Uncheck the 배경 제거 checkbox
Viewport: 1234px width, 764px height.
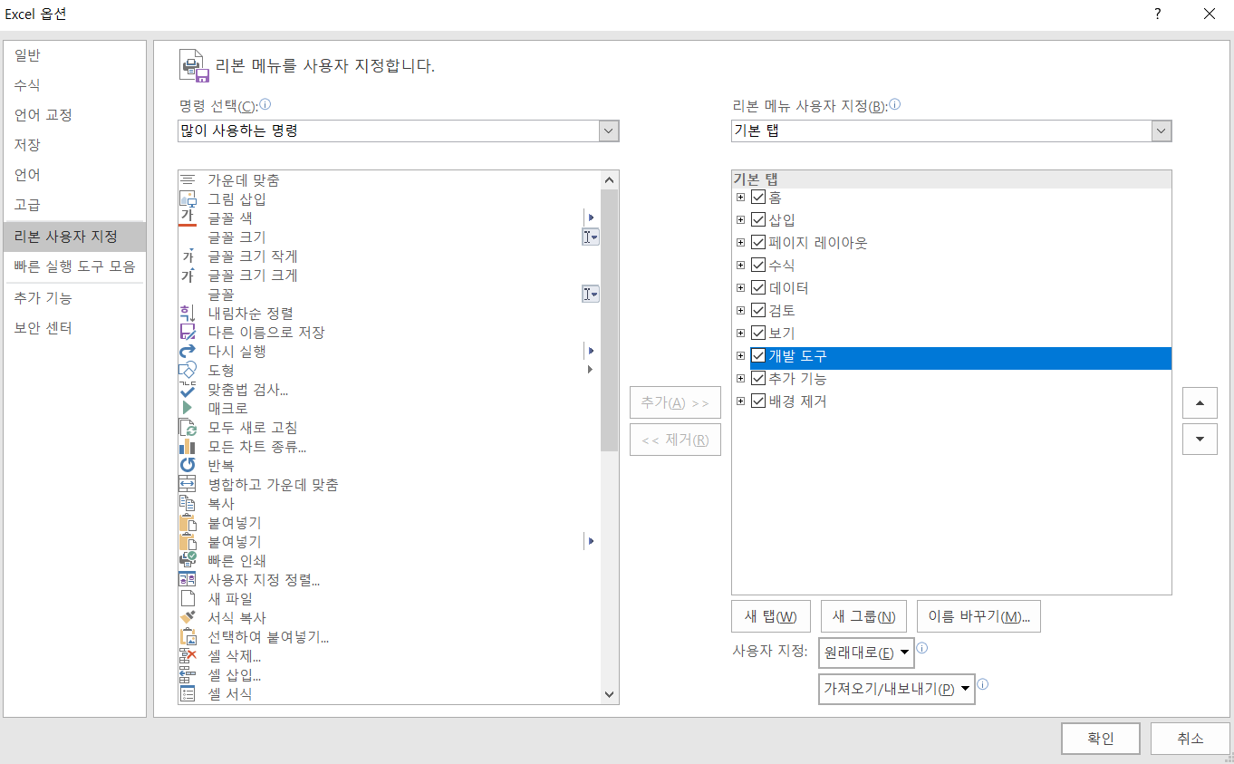(758, 401)
